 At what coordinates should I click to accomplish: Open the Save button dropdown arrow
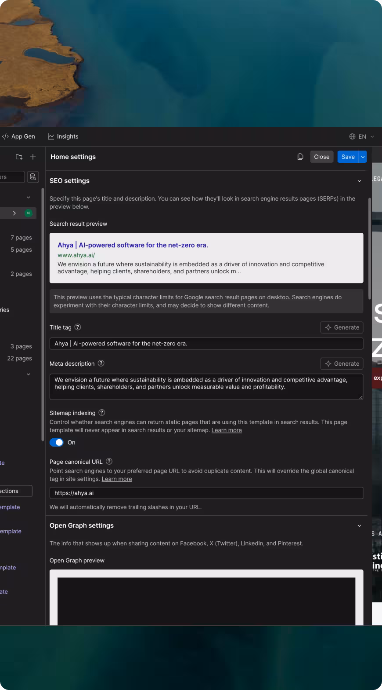(x=363, y=157)
